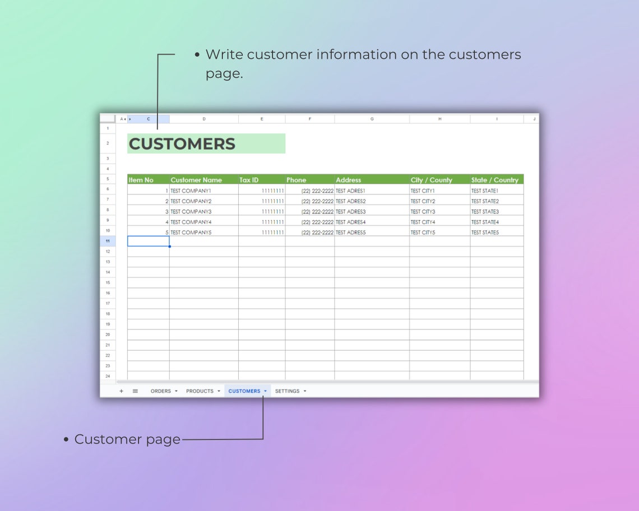Screen dimensions: 639x511
Task: Select column G header
Action: [x=372, y=119]
